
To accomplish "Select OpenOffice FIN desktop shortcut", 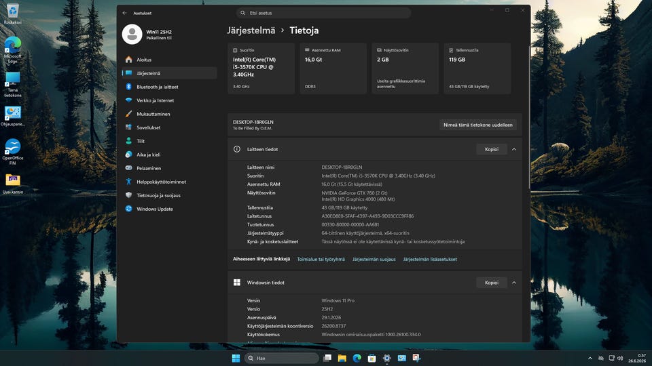I will pos(12,151).
